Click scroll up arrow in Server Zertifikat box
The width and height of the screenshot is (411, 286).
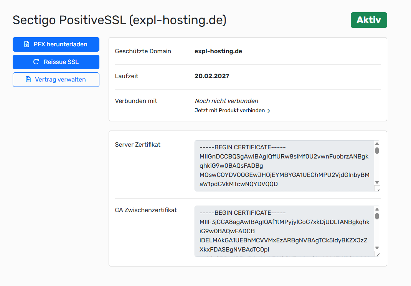click(377, 144)
